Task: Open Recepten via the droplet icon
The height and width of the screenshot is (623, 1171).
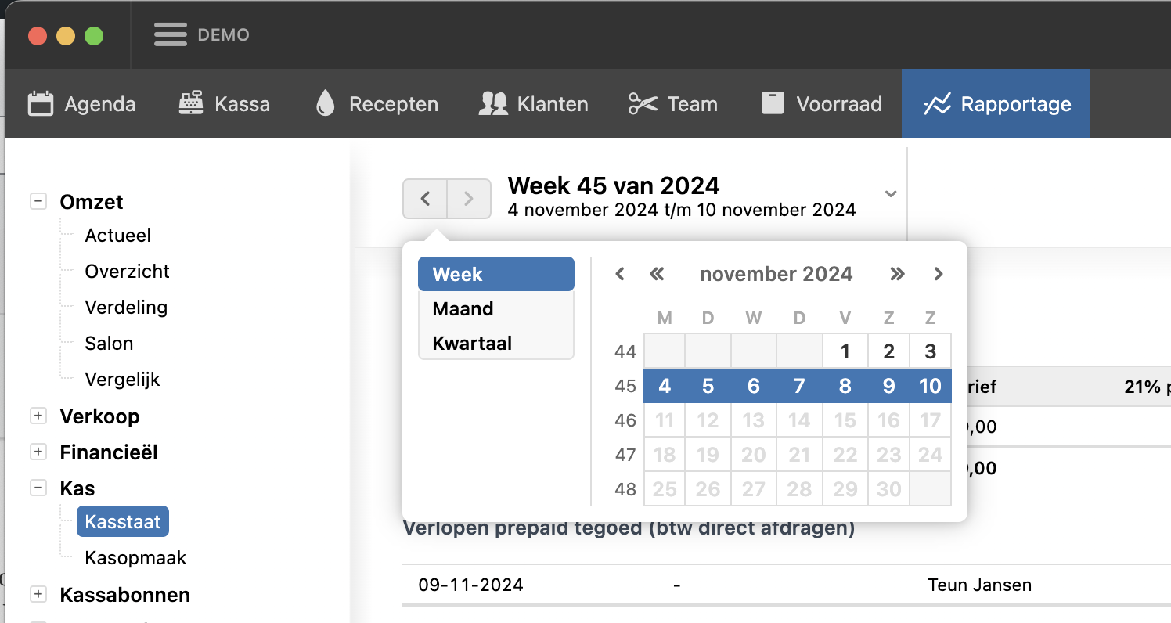Action: 325,104
